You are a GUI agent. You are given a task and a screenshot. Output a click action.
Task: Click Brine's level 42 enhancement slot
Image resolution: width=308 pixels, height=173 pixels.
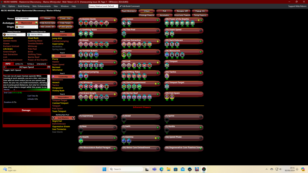coord(129,55)
